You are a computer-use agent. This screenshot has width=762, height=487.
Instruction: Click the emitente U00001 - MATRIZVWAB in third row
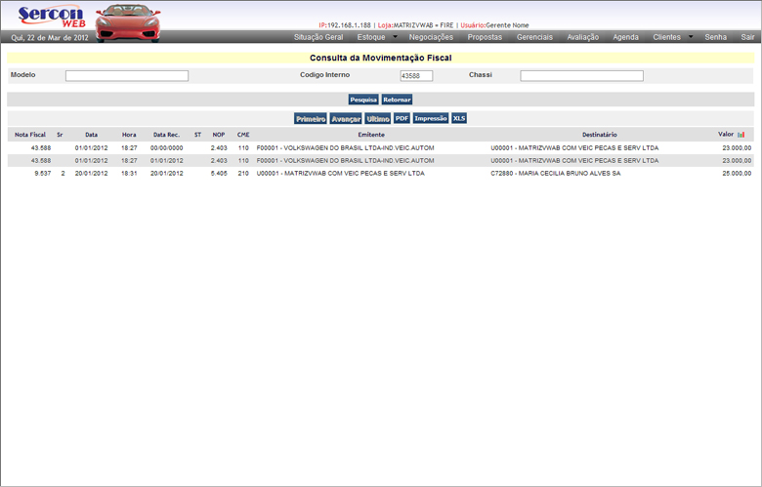pyautogui.click(x=340, y=174)
